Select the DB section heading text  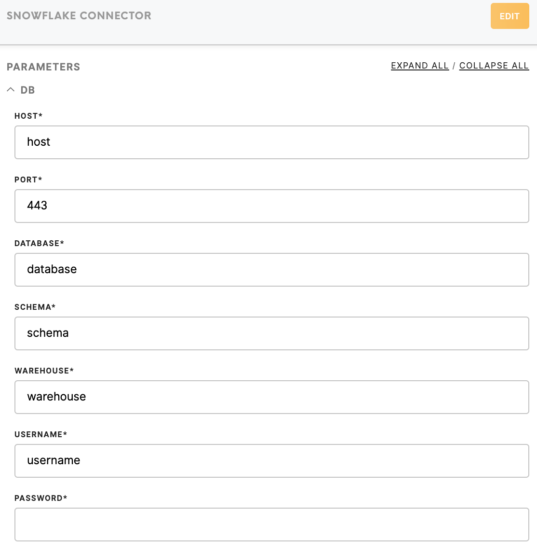click(x=27, y=90)
